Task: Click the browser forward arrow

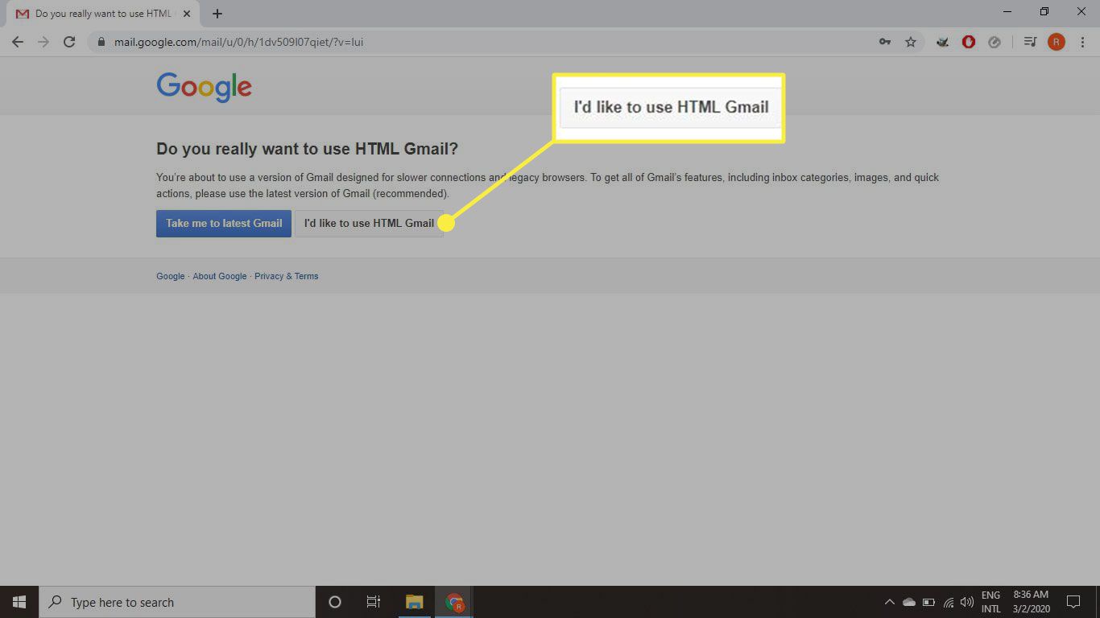Action: (x=43, y=42)
